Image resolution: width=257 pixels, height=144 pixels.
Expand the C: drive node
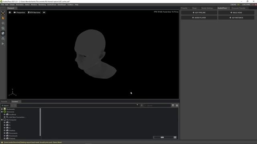tap(4, 122)
